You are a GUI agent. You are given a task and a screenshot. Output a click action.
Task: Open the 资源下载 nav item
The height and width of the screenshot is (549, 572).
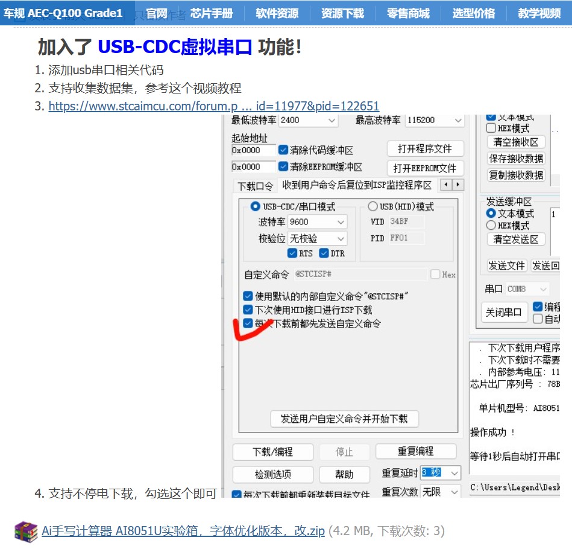pos(342,13)
